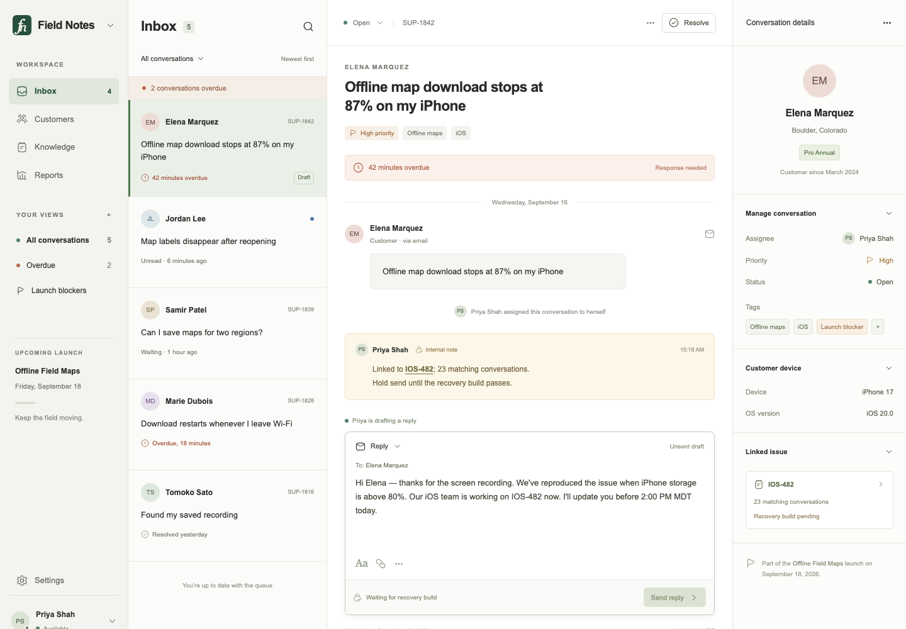Open Conversation details more options menu

887,23
